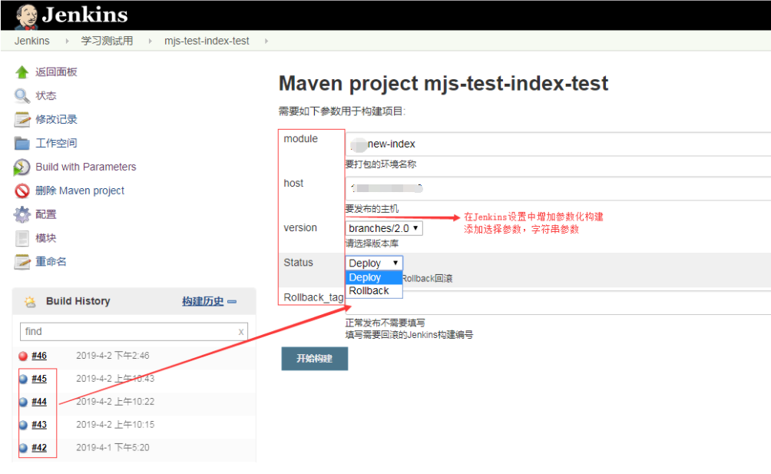
Task: Click the magnifier icon beside 状态
Action: (22, 96)
